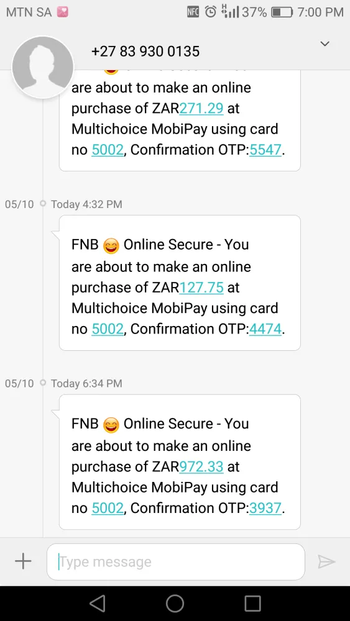Open recent apps square button
The image size is (350, 621).
252,604
